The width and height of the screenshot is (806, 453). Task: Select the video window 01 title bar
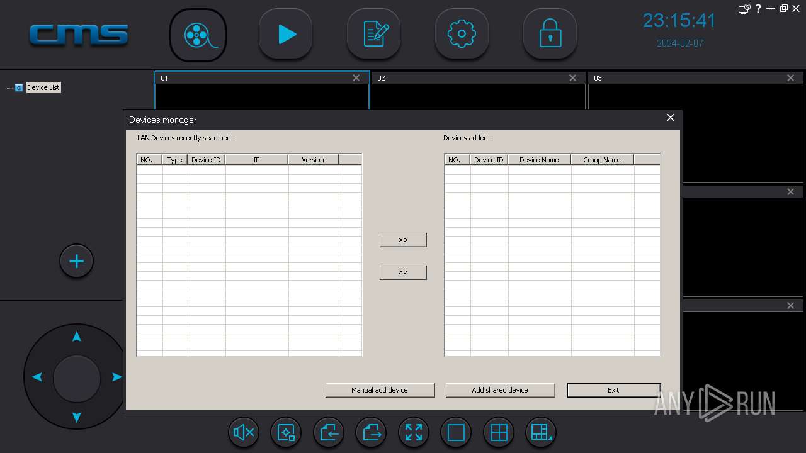262,78
